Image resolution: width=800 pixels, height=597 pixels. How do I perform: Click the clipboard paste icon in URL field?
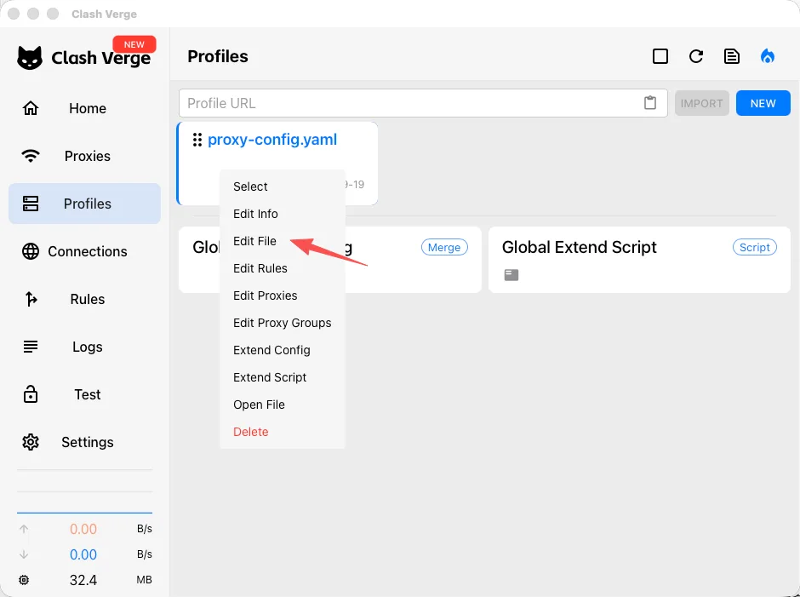coord(650,103)
